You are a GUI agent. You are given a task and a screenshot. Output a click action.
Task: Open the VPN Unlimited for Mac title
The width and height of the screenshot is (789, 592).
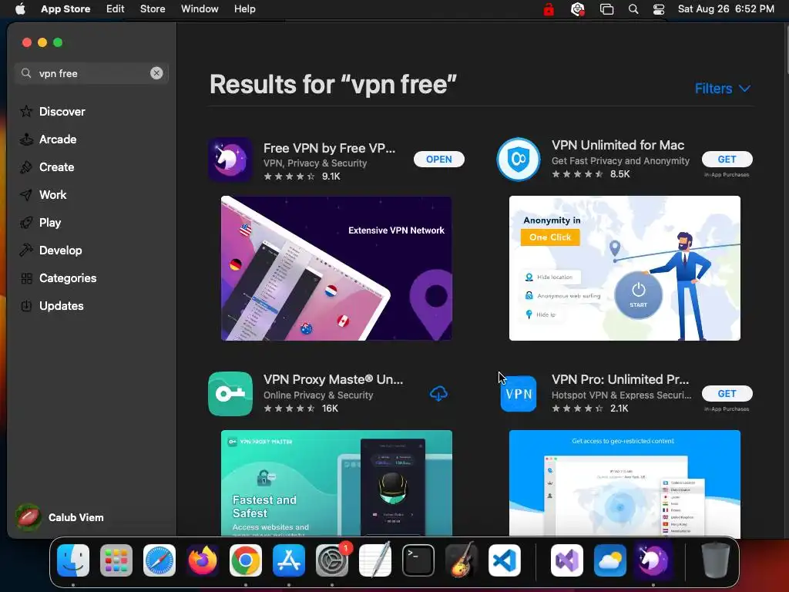pos(618,145)
